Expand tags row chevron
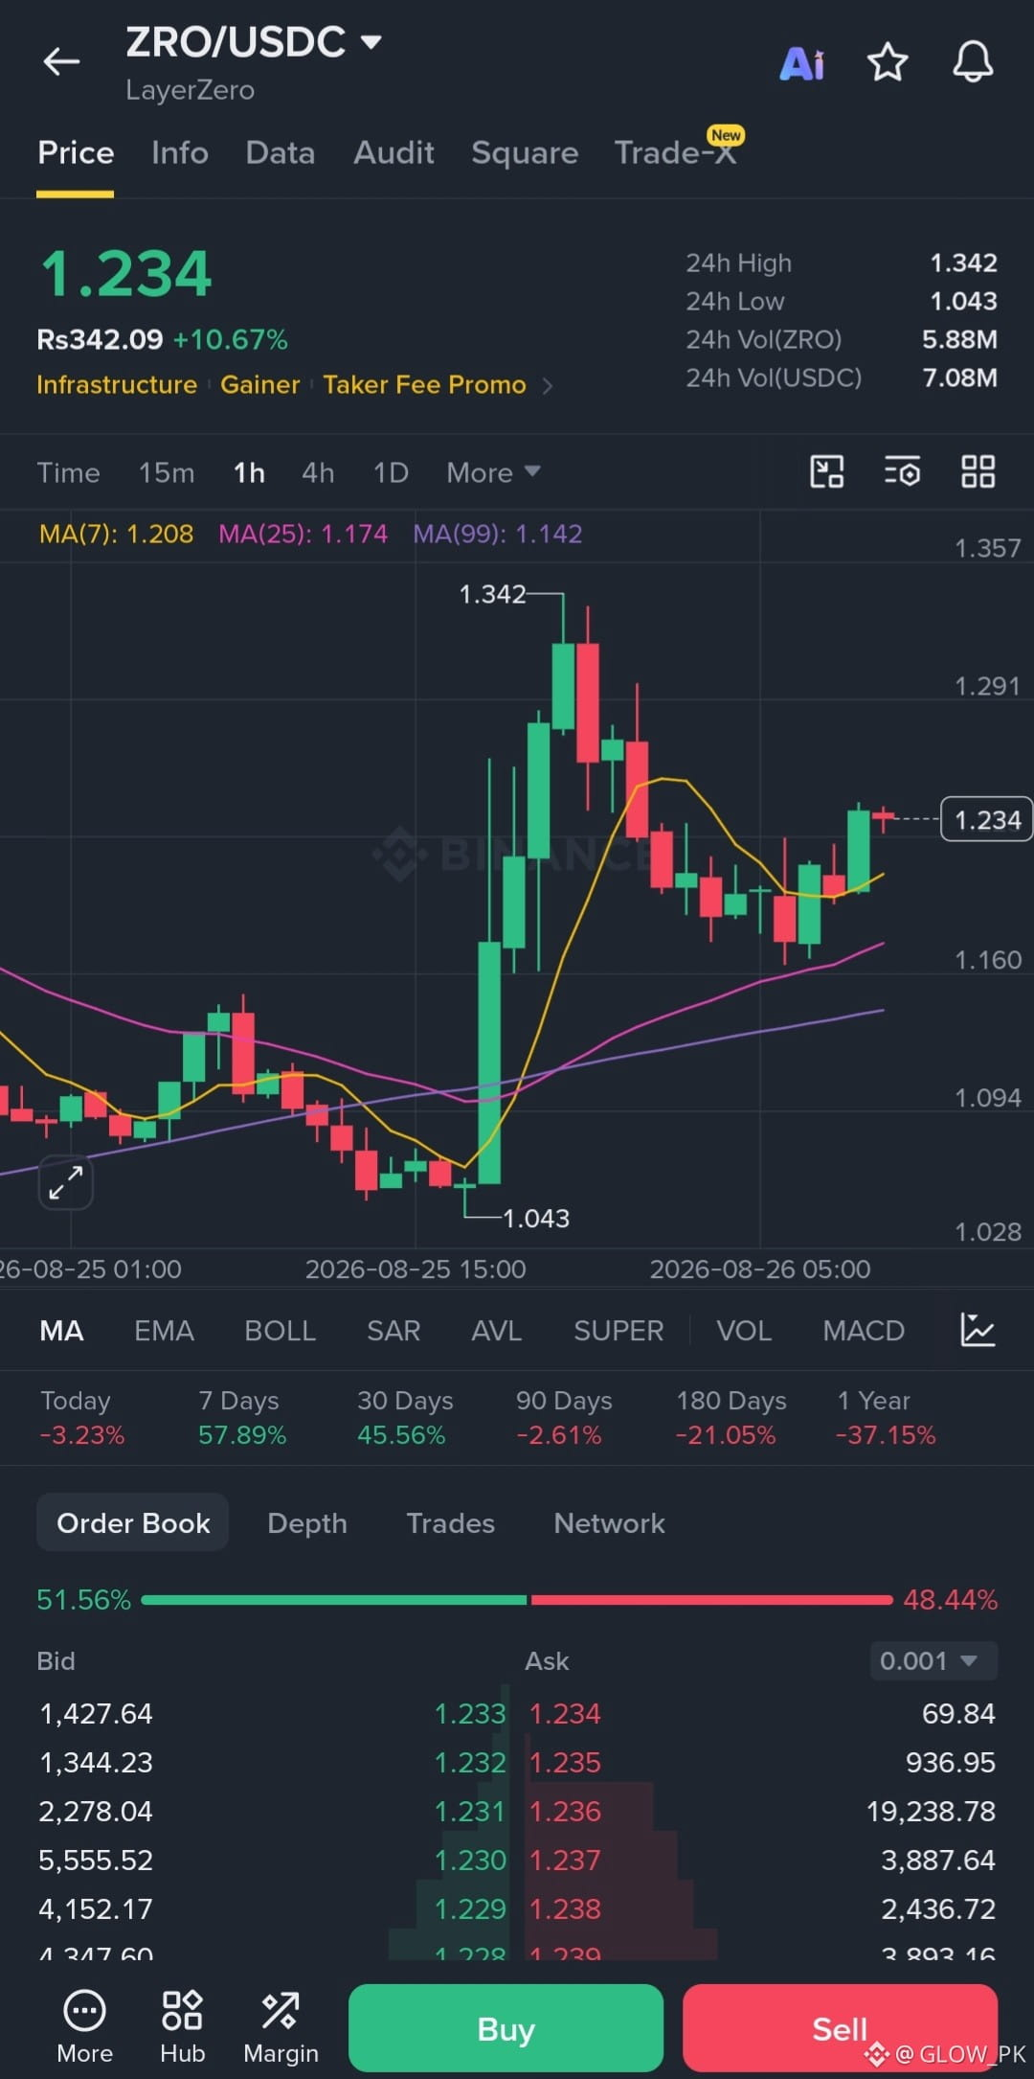 point(548,385)
